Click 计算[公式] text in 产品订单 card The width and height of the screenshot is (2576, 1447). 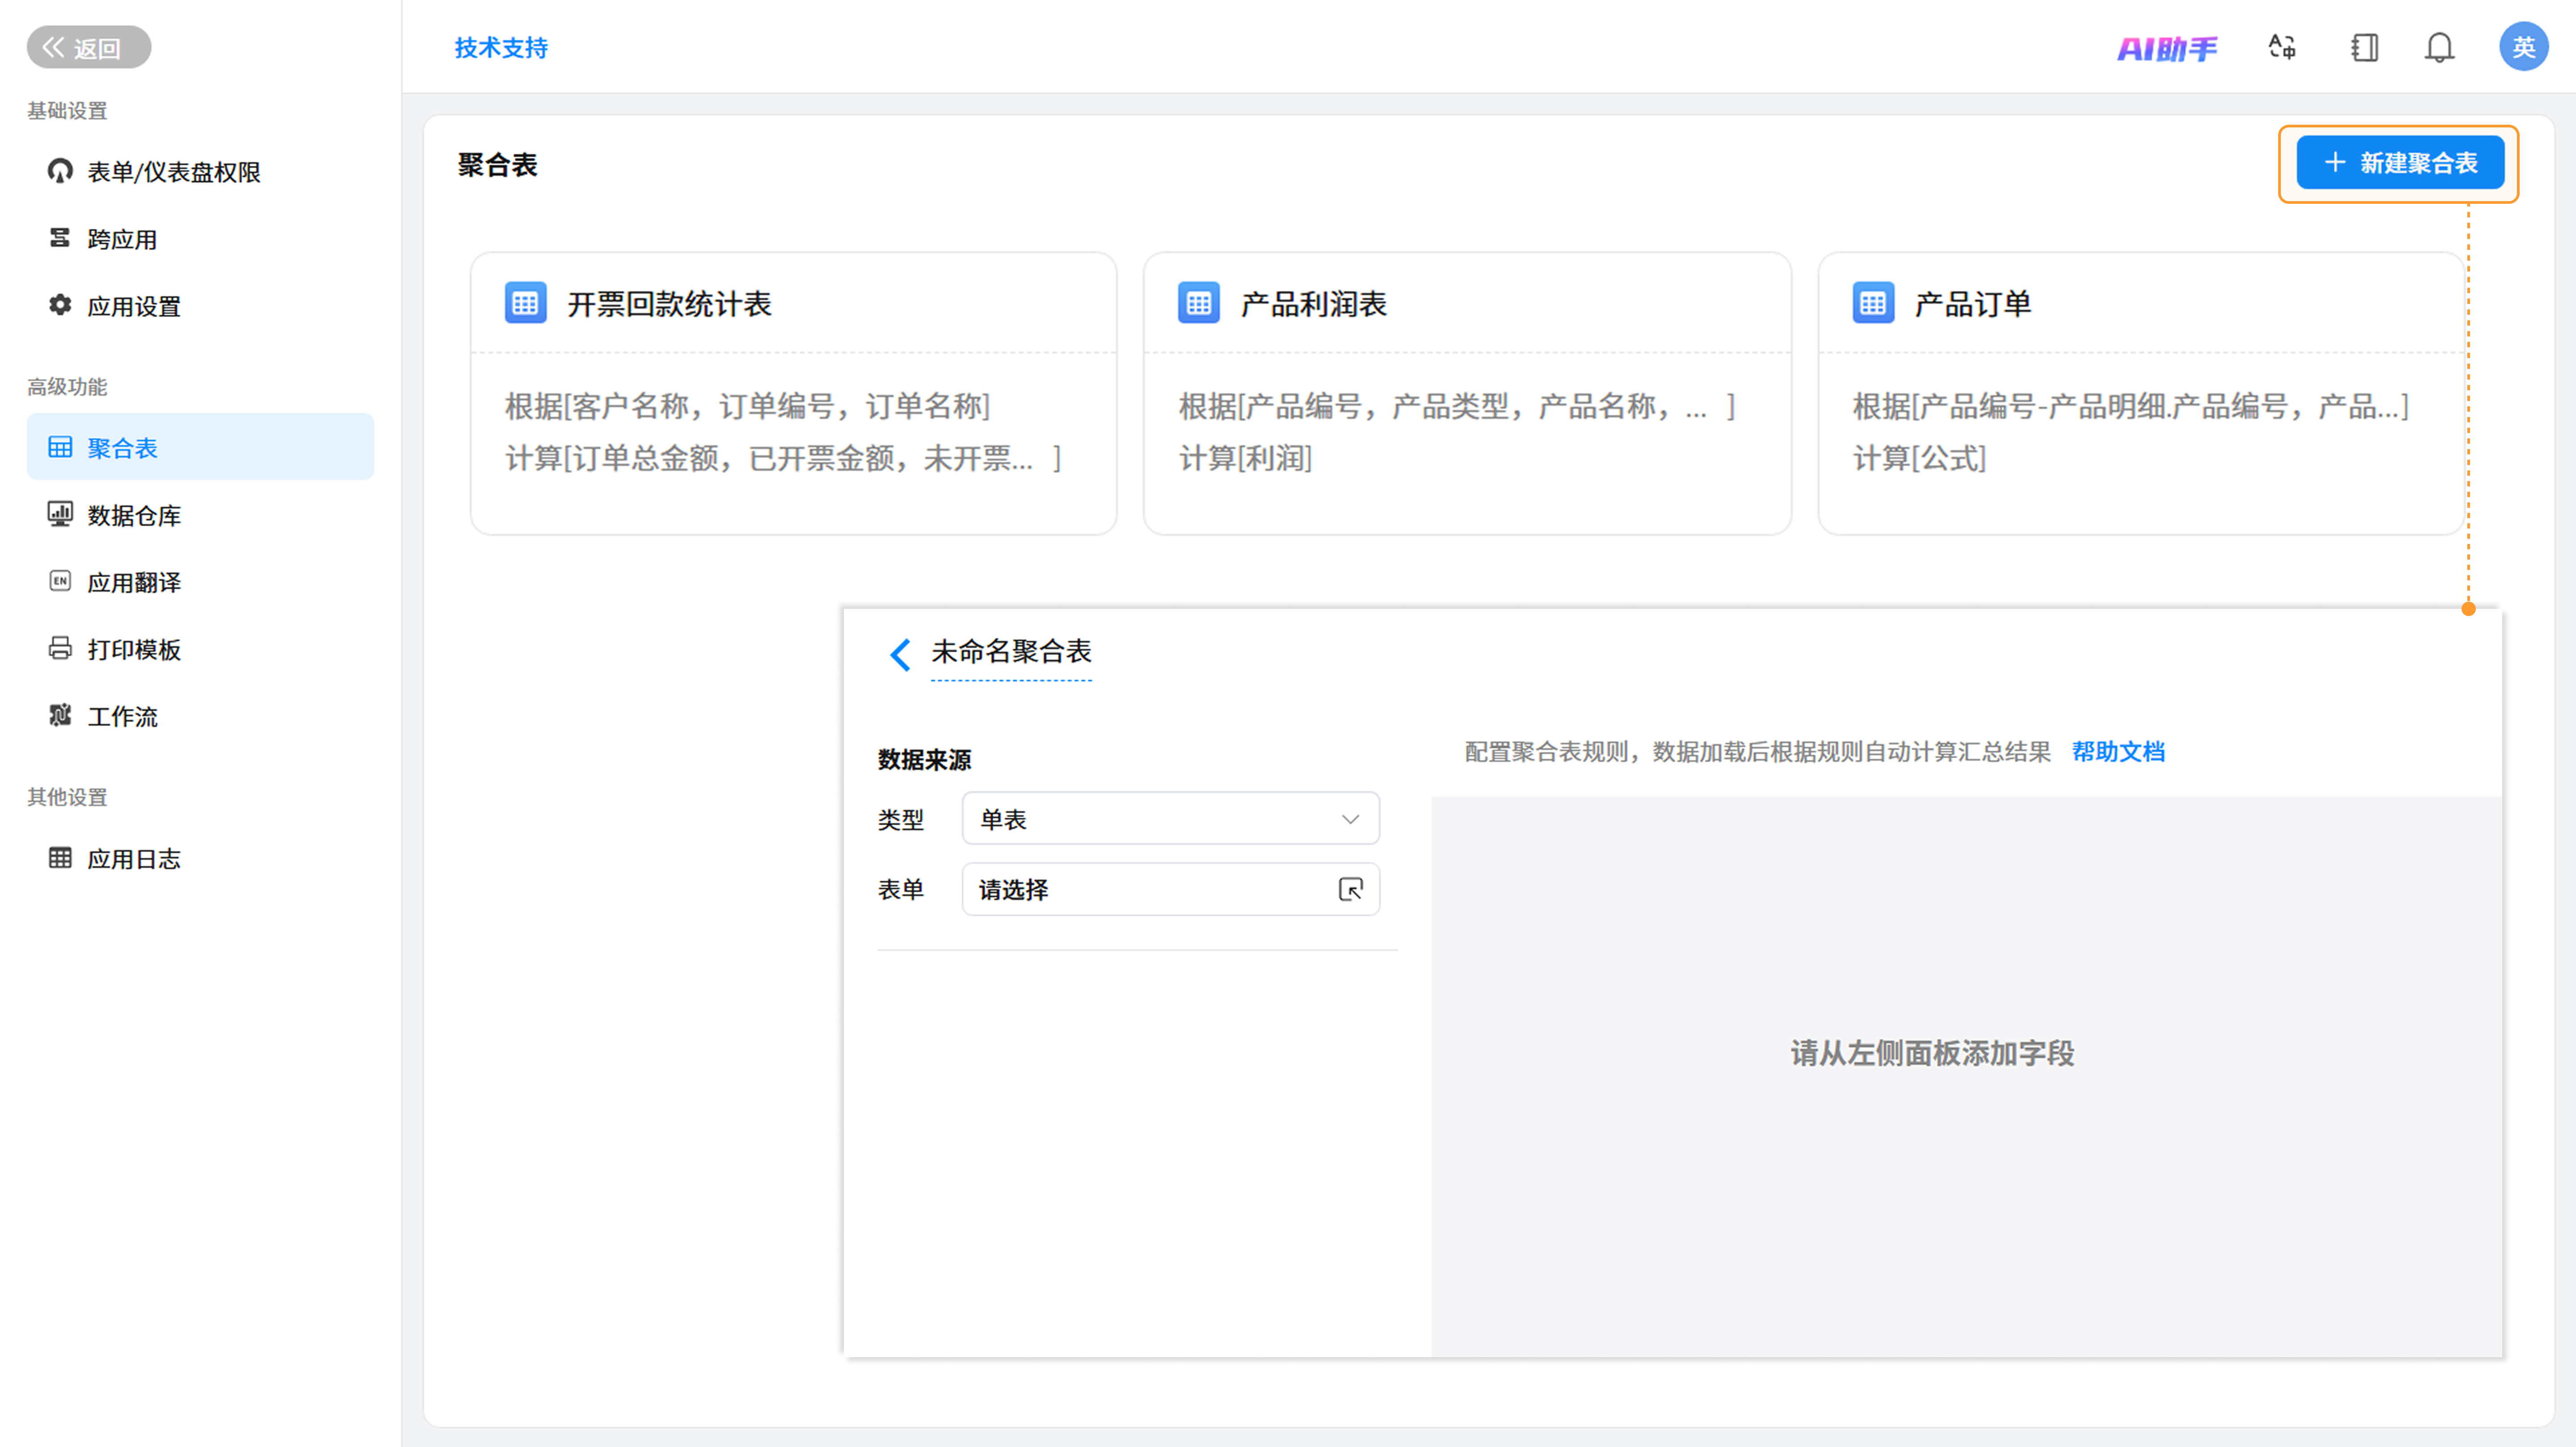coord(1920,459)
